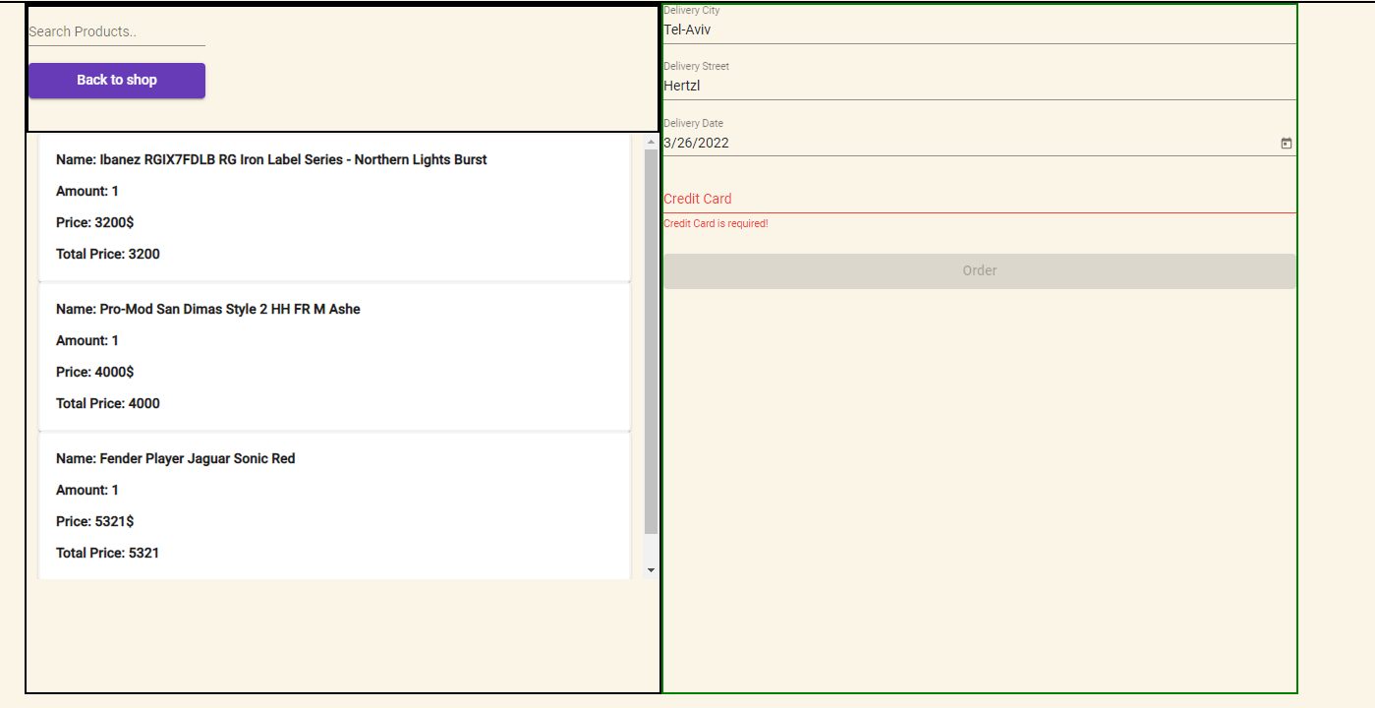Image resolution: width=1375 pixels, height=708 pixels.
Task: Click the Delivery City label text
Action: pos(690,10)
